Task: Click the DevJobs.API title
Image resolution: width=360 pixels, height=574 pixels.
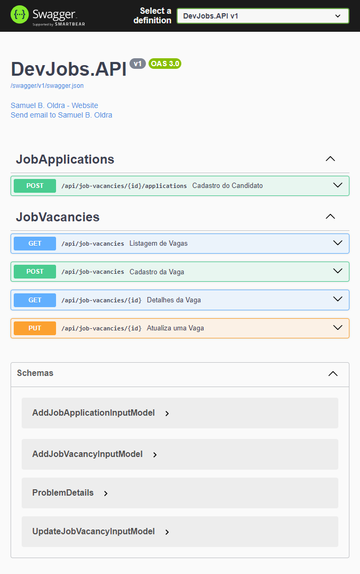Action: (x=69, y=69)
